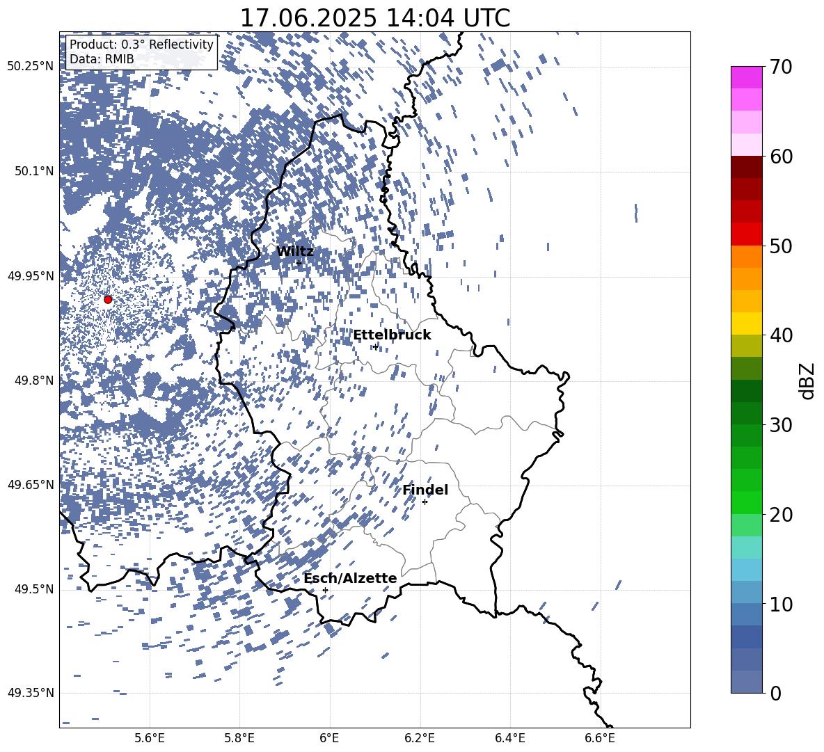Click the yellow colorbar segment near 40
The width and height of the screenshot is (824, 752).
(746, 323)
